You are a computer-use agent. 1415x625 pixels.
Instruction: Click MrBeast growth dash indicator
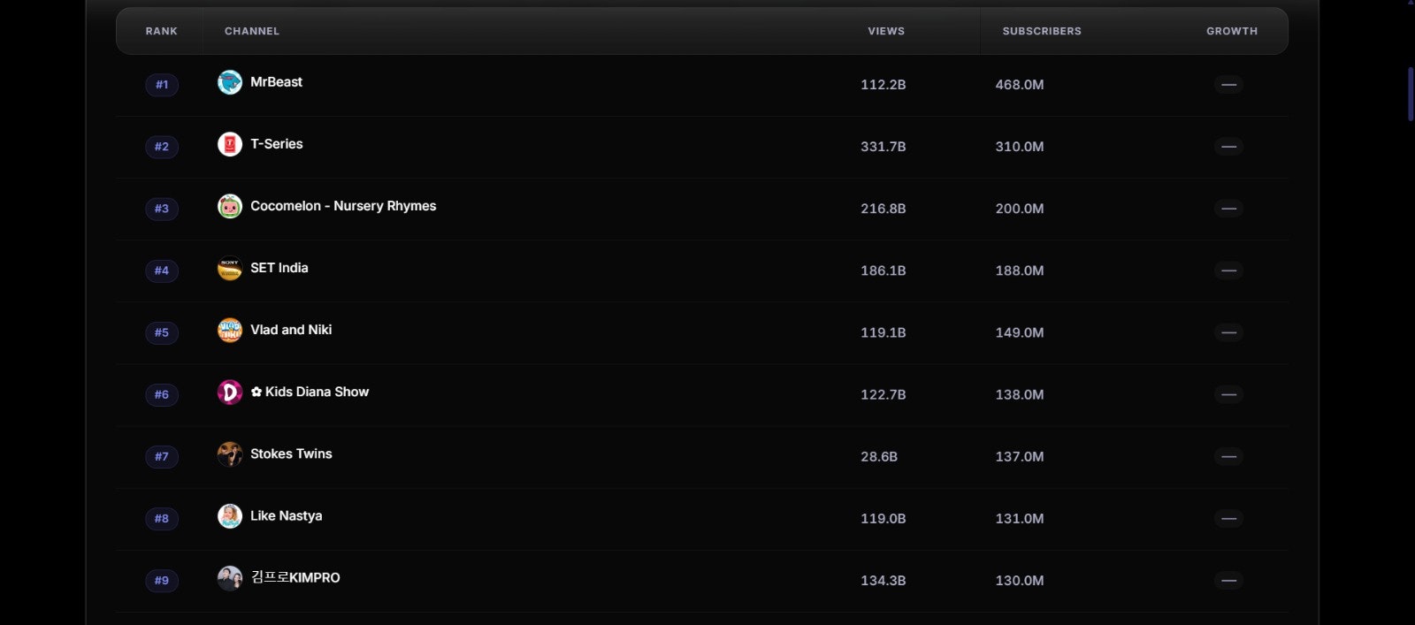1228,85
